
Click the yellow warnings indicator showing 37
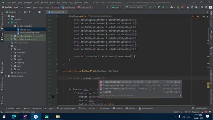pyautogui.click(x=199, y=16)
